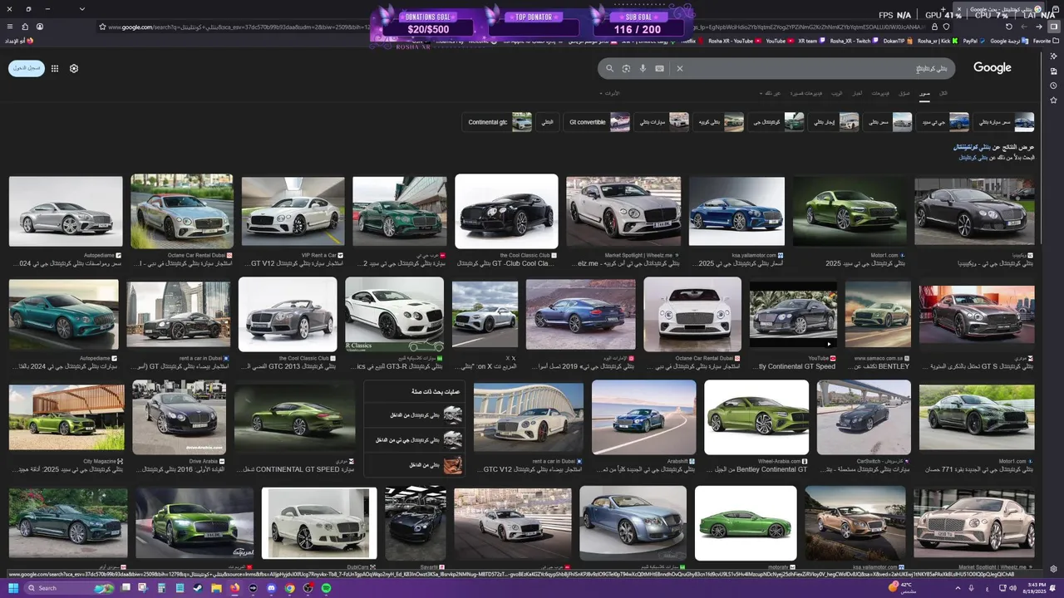Open Steam from the taskbar

click(198, 588)
